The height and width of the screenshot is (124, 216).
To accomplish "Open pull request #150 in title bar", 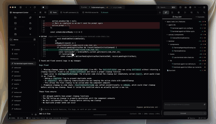I will point(84,7).
